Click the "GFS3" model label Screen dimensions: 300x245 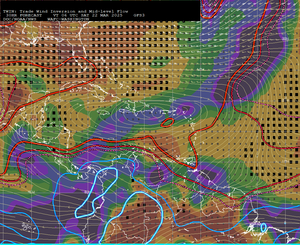139,15
